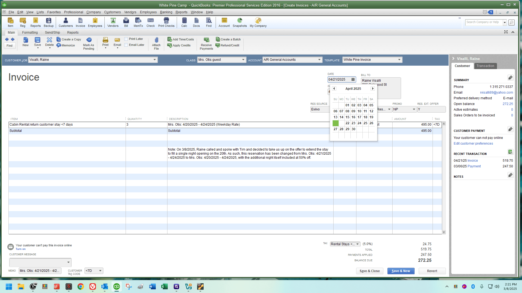Open the Banking menu
Screen dimensions: 522x293
tap(166, 12)
